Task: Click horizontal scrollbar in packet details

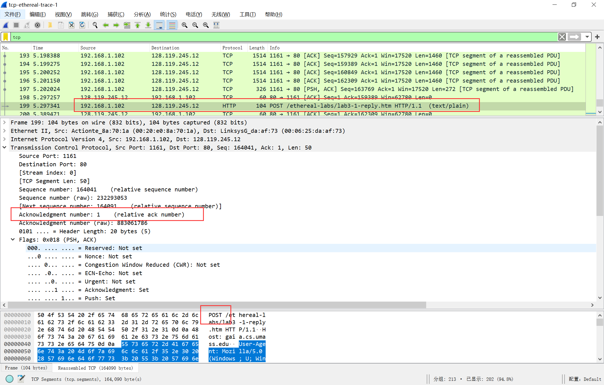Action: pos(217,305)
